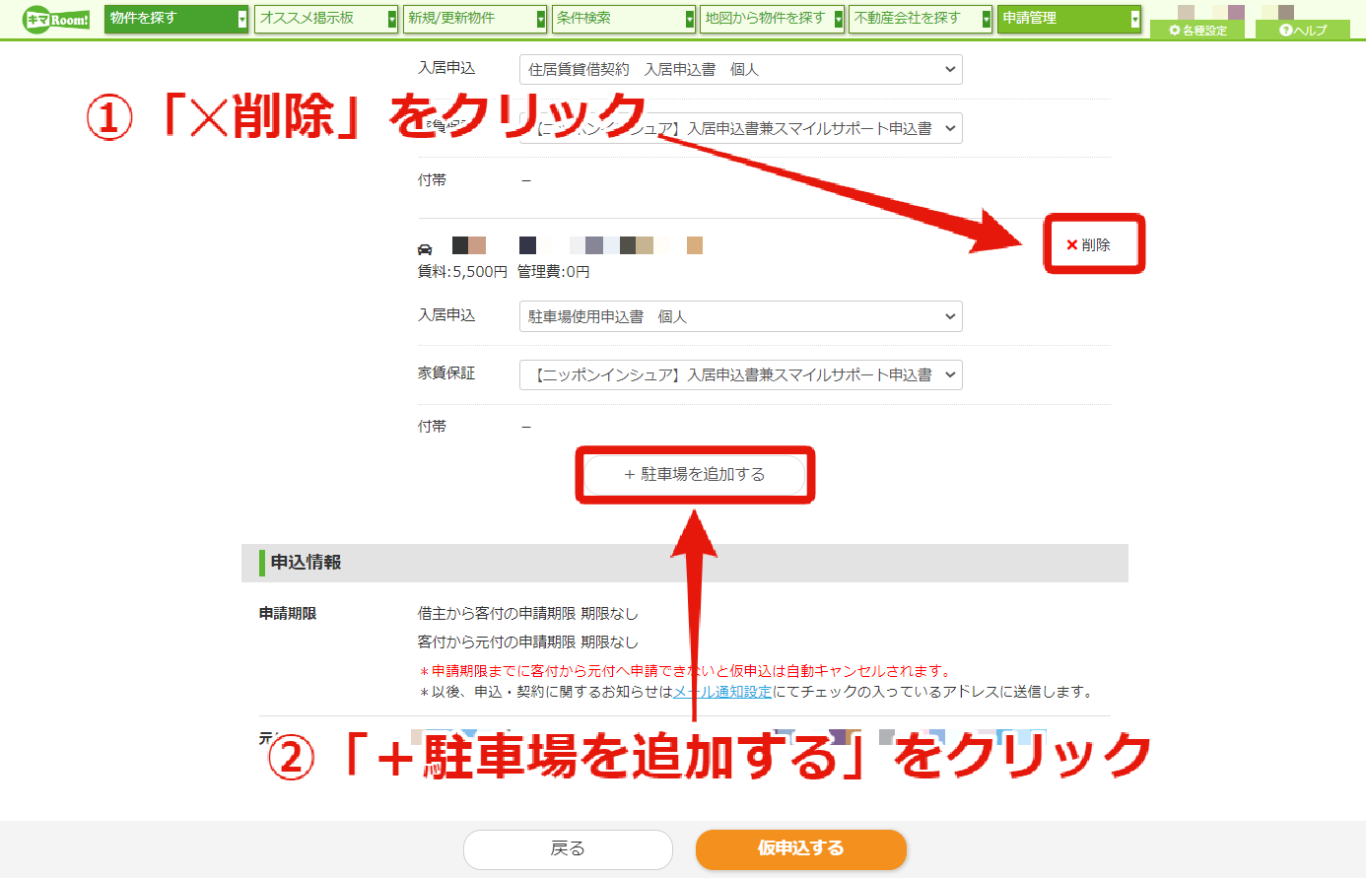The image size is (1366, 878).
Task: Click ＋駐車場を追加する button
Action: click(x=695, y=474)
